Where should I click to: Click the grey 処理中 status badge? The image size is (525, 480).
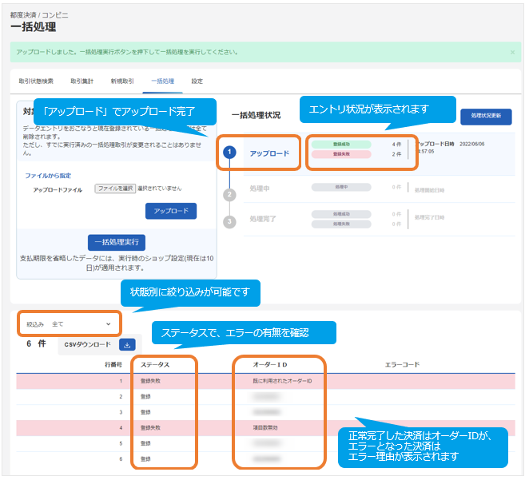pos(341,187)
